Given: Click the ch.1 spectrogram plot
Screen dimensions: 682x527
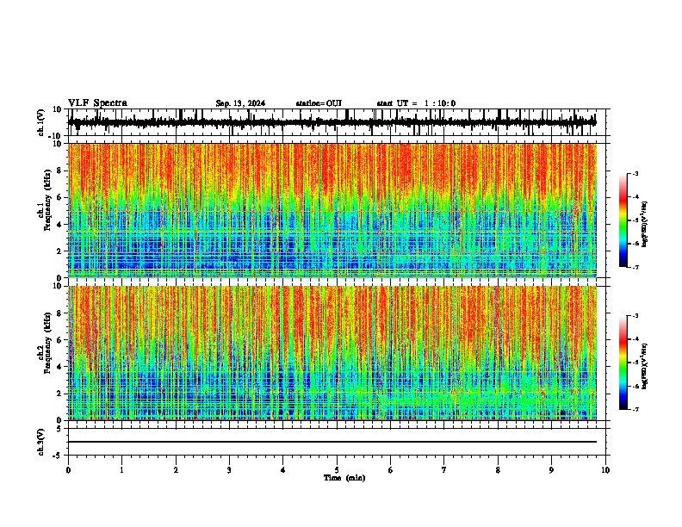Looking at the screenshot, I should click(x=332, y=210).
